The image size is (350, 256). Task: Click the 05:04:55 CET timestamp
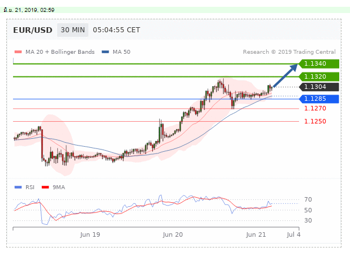(x=116, y=30)
